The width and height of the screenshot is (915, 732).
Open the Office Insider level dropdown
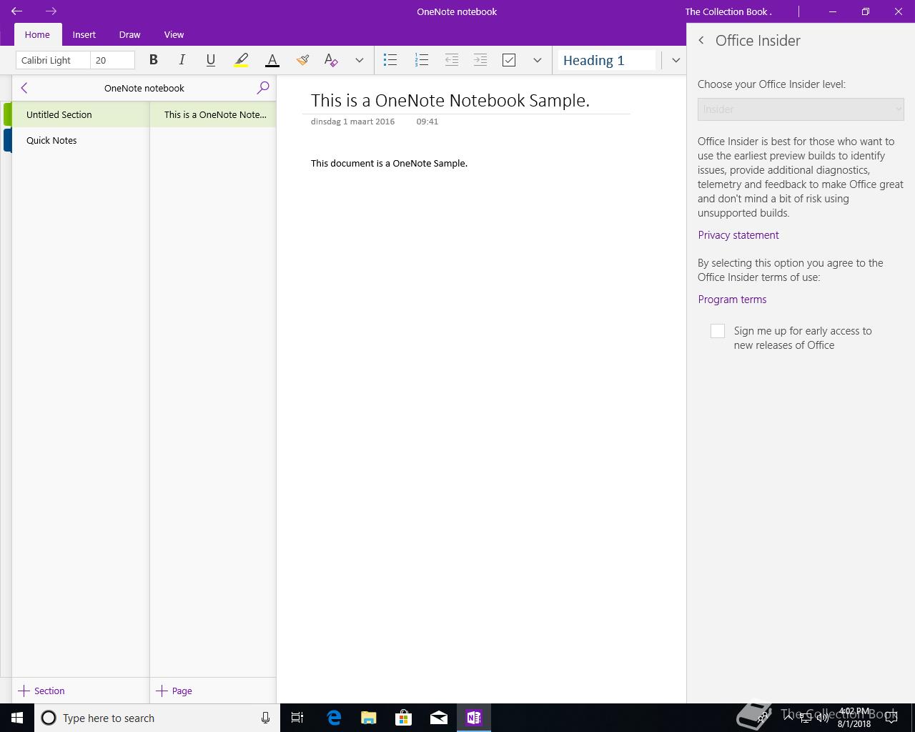pos(801,109)
